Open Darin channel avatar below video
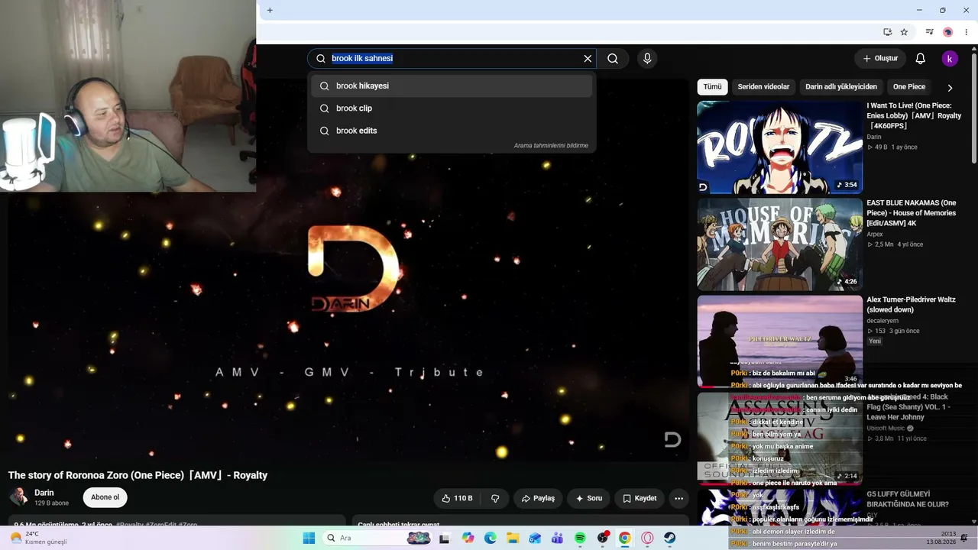 pyautogui.click(x=19, y=497)
